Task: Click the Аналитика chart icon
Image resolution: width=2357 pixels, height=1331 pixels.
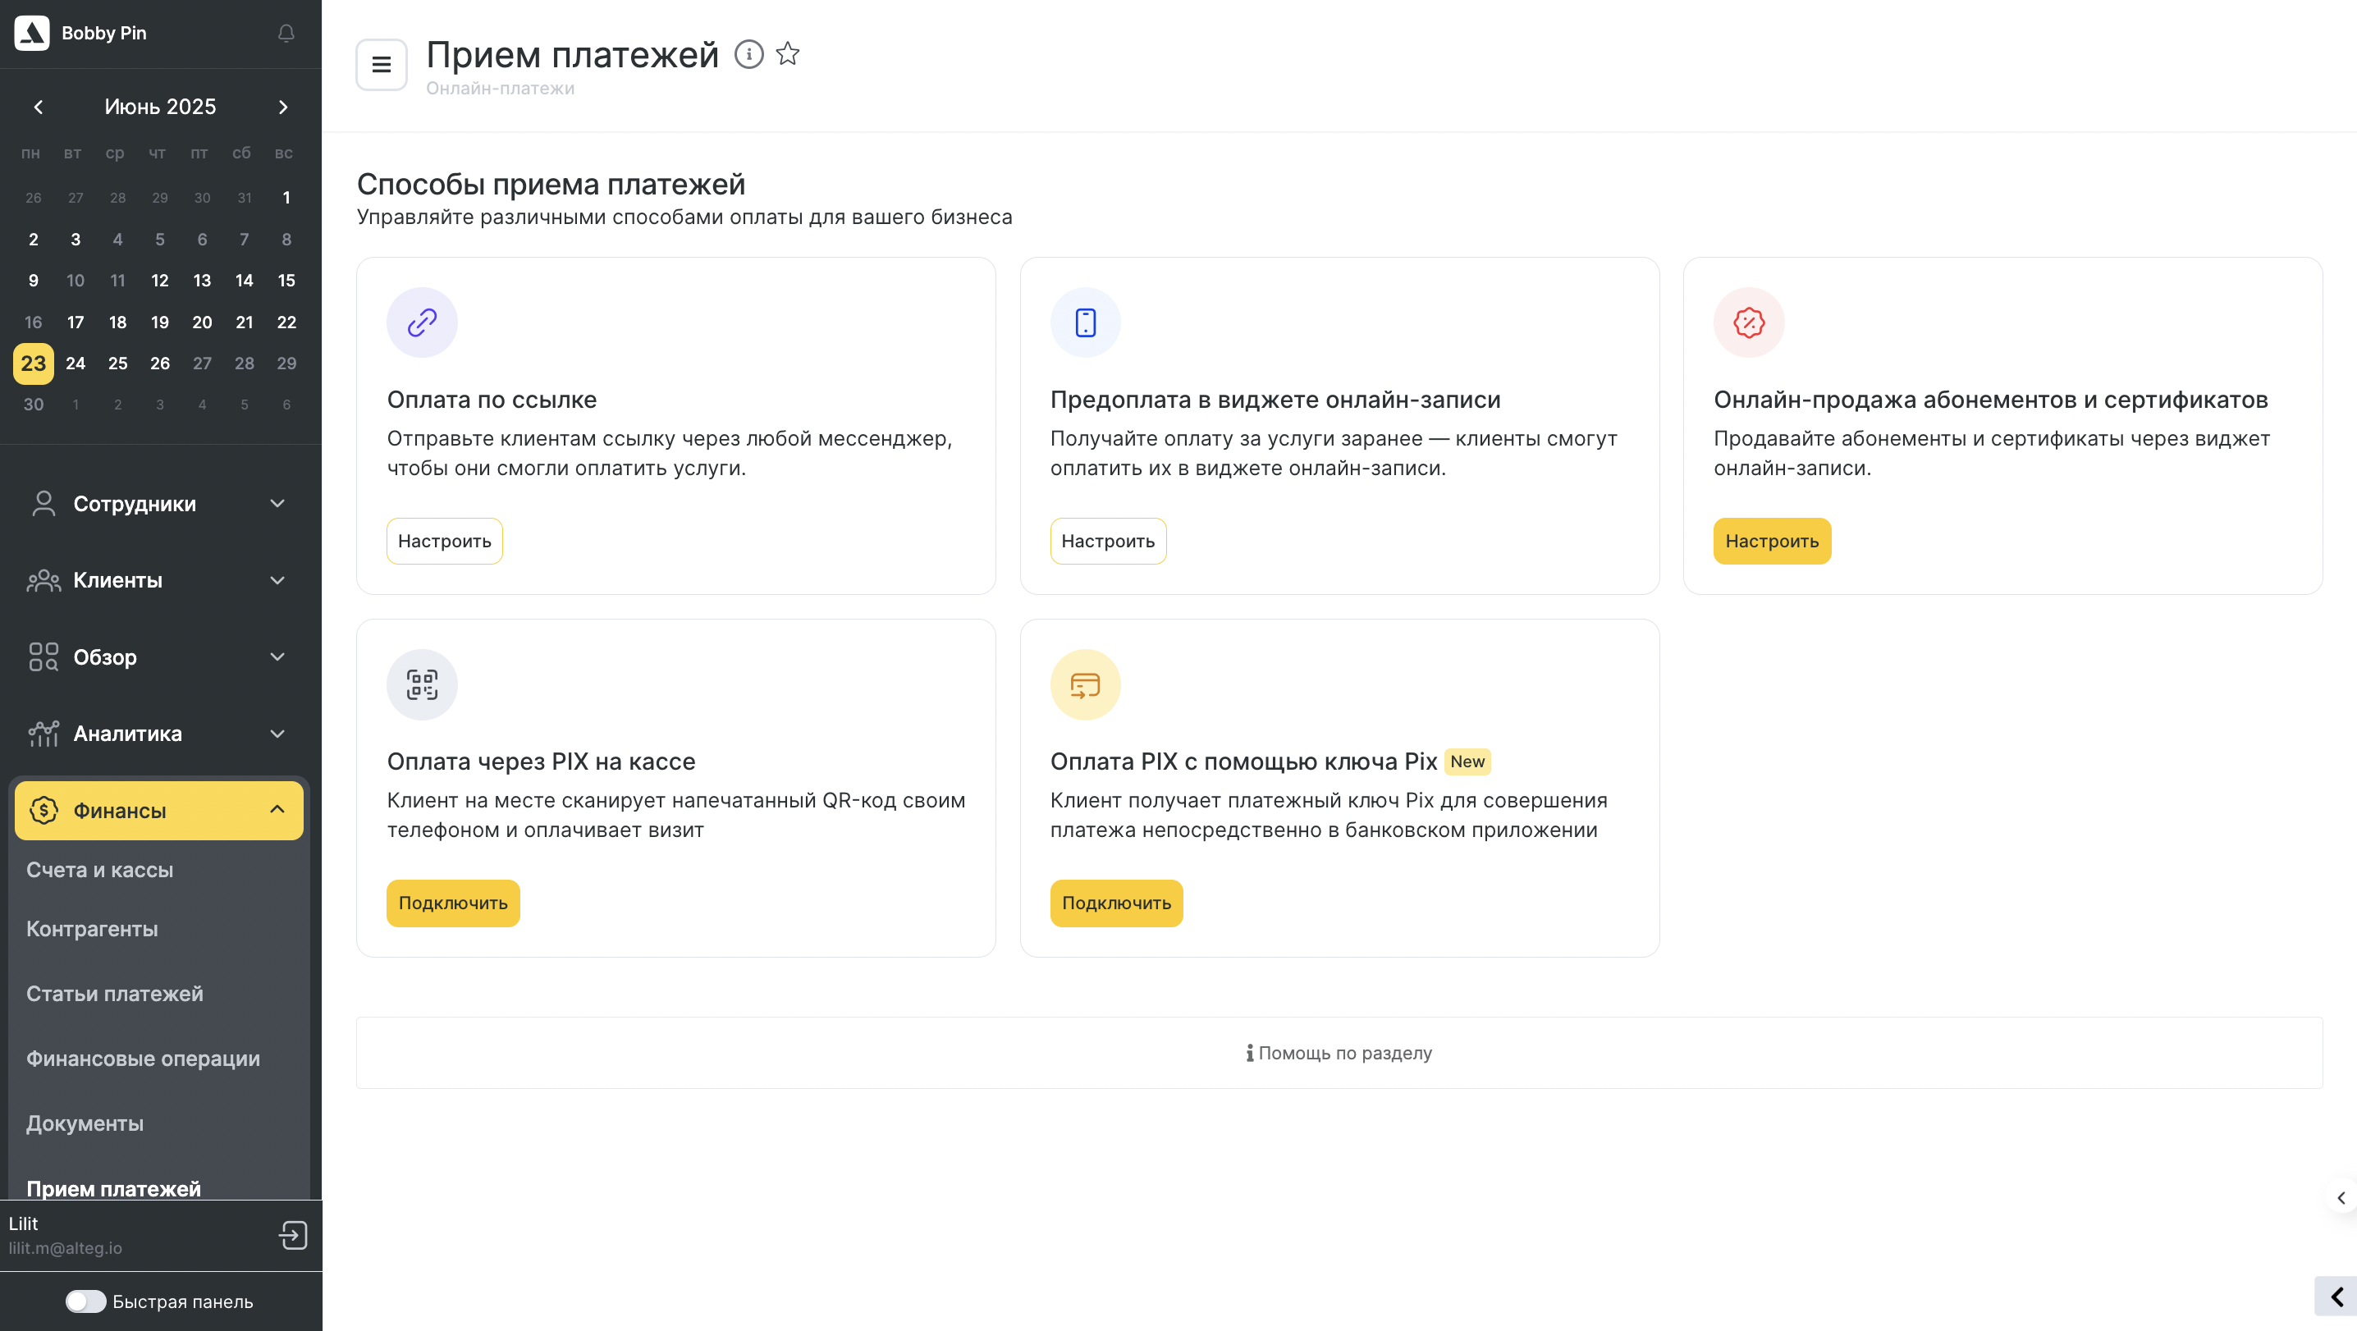Action: coord(43,734)
